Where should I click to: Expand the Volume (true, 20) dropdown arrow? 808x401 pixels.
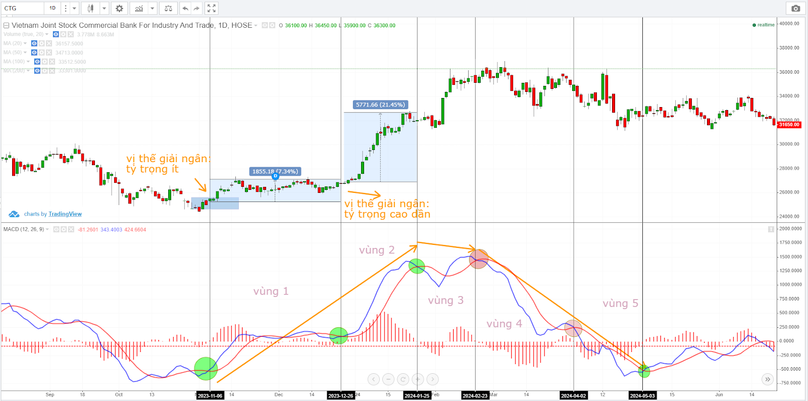[x=47, y=34]
